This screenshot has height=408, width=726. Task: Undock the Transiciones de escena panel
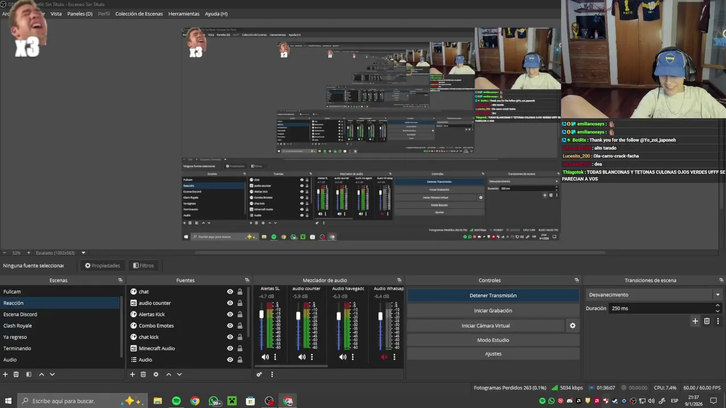pos(721,280)
